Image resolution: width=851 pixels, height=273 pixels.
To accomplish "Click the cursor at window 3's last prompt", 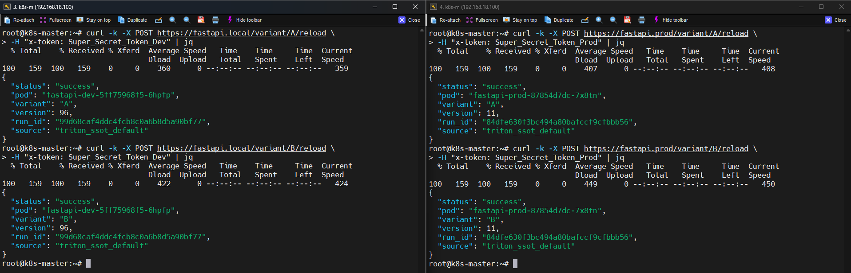I will pos(88,264).
